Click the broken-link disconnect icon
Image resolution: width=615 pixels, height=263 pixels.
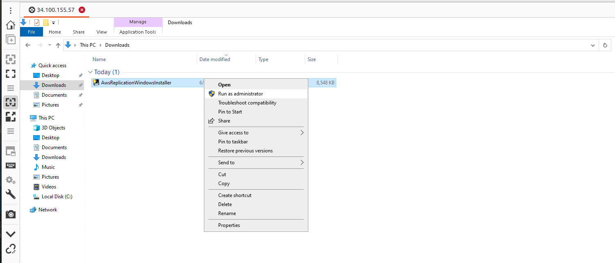11,248
